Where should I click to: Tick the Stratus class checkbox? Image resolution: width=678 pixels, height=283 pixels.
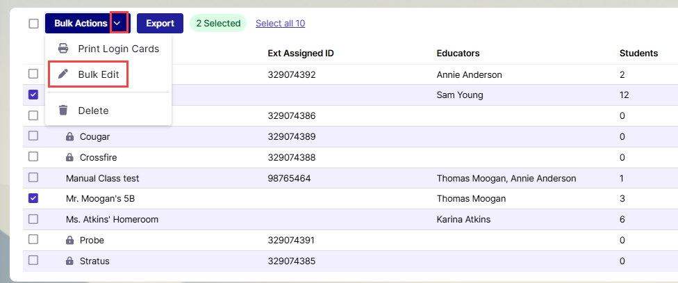33,260
